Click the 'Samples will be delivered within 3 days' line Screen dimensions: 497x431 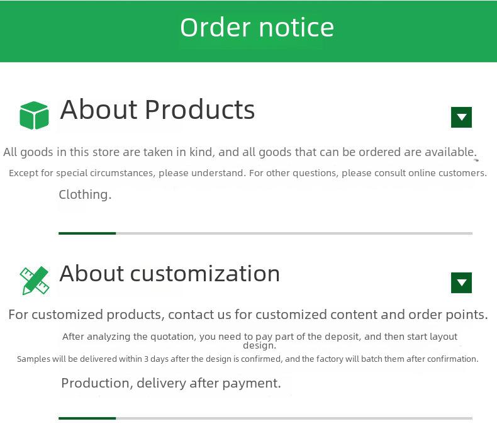(247, 359)
